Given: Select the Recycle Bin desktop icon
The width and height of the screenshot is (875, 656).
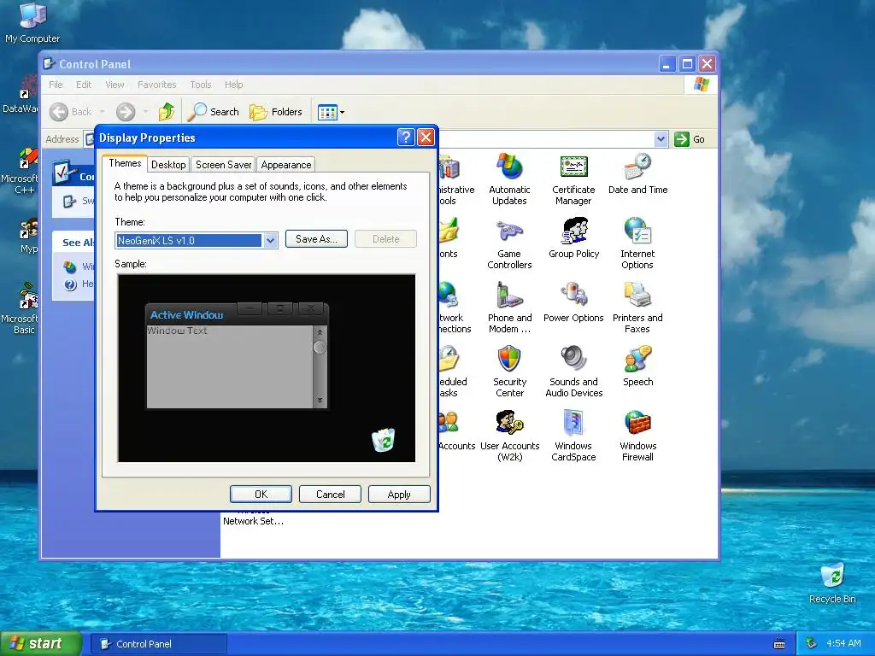Looking at the screenshot, I should (x=832, y=583).
